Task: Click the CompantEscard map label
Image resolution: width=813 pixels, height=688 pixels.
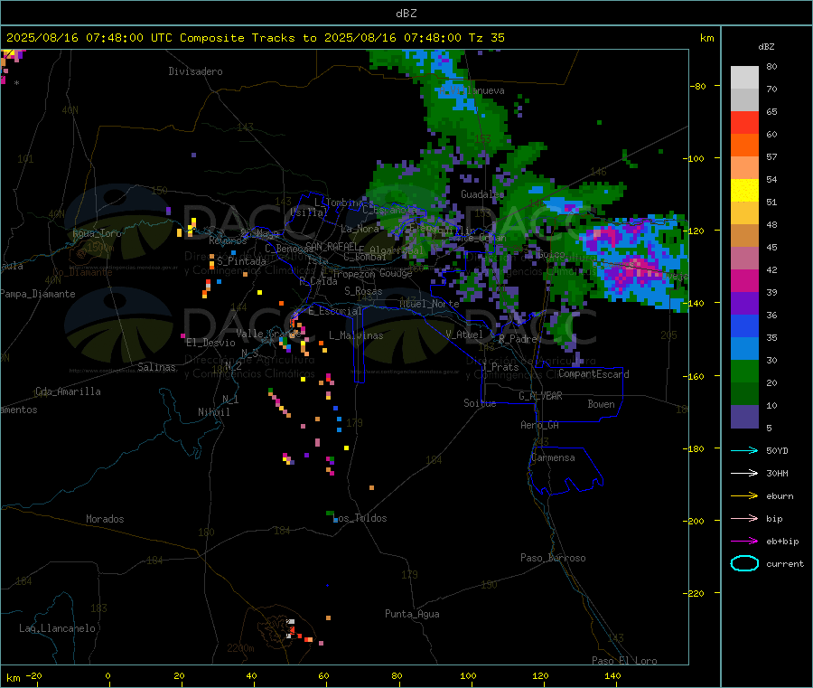Action: (x=593, y=374)
